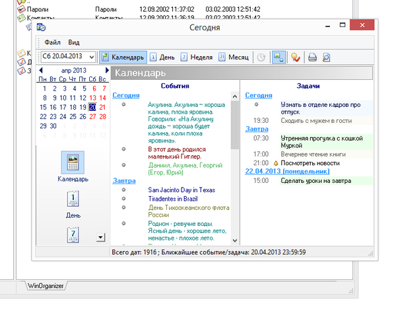The height and width of the screenshot is (309, 396).
Task: Click the events scrollbar thumb
Action: (234, 125)
